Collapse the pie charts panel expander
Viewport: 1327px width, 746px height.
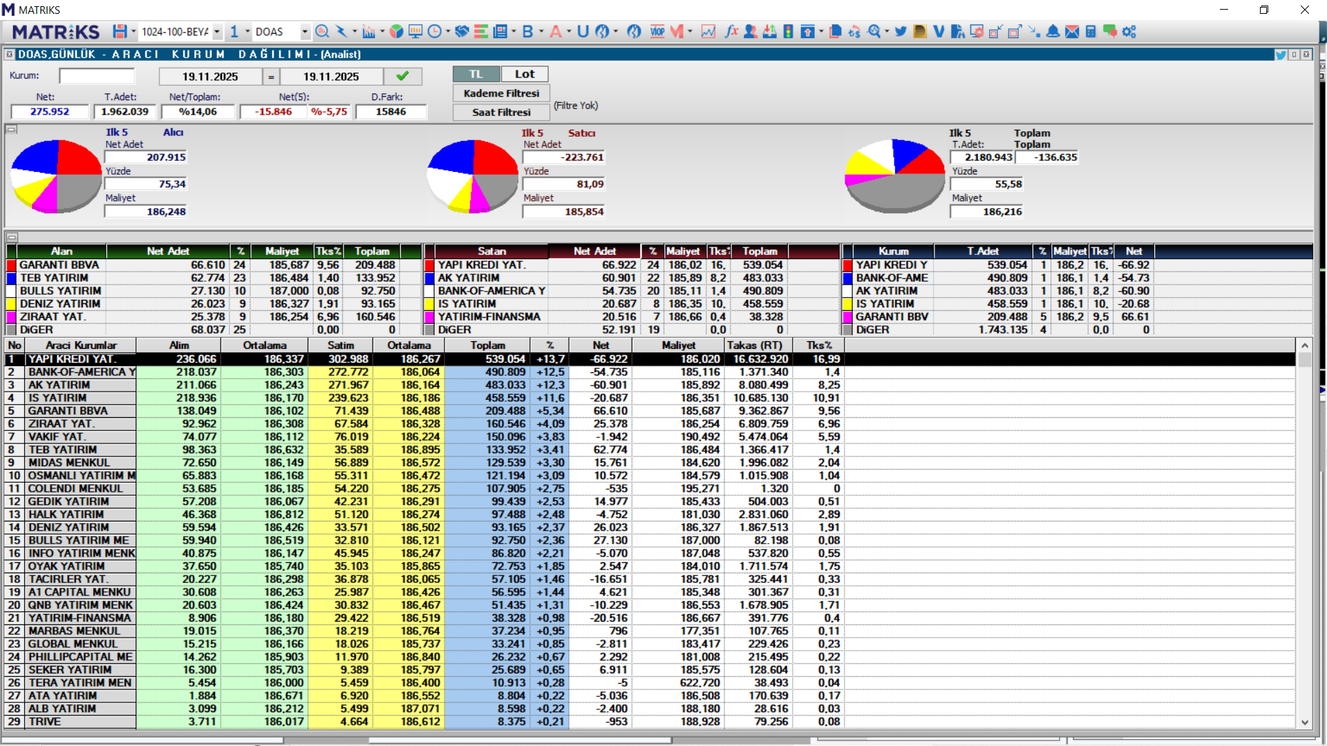pyautogui.click(x=12, y=129)
